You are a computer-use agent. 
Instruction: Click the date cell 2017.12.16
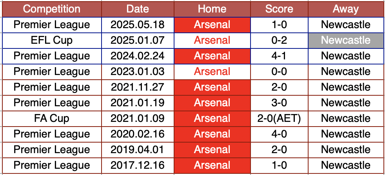coord(138,165)
